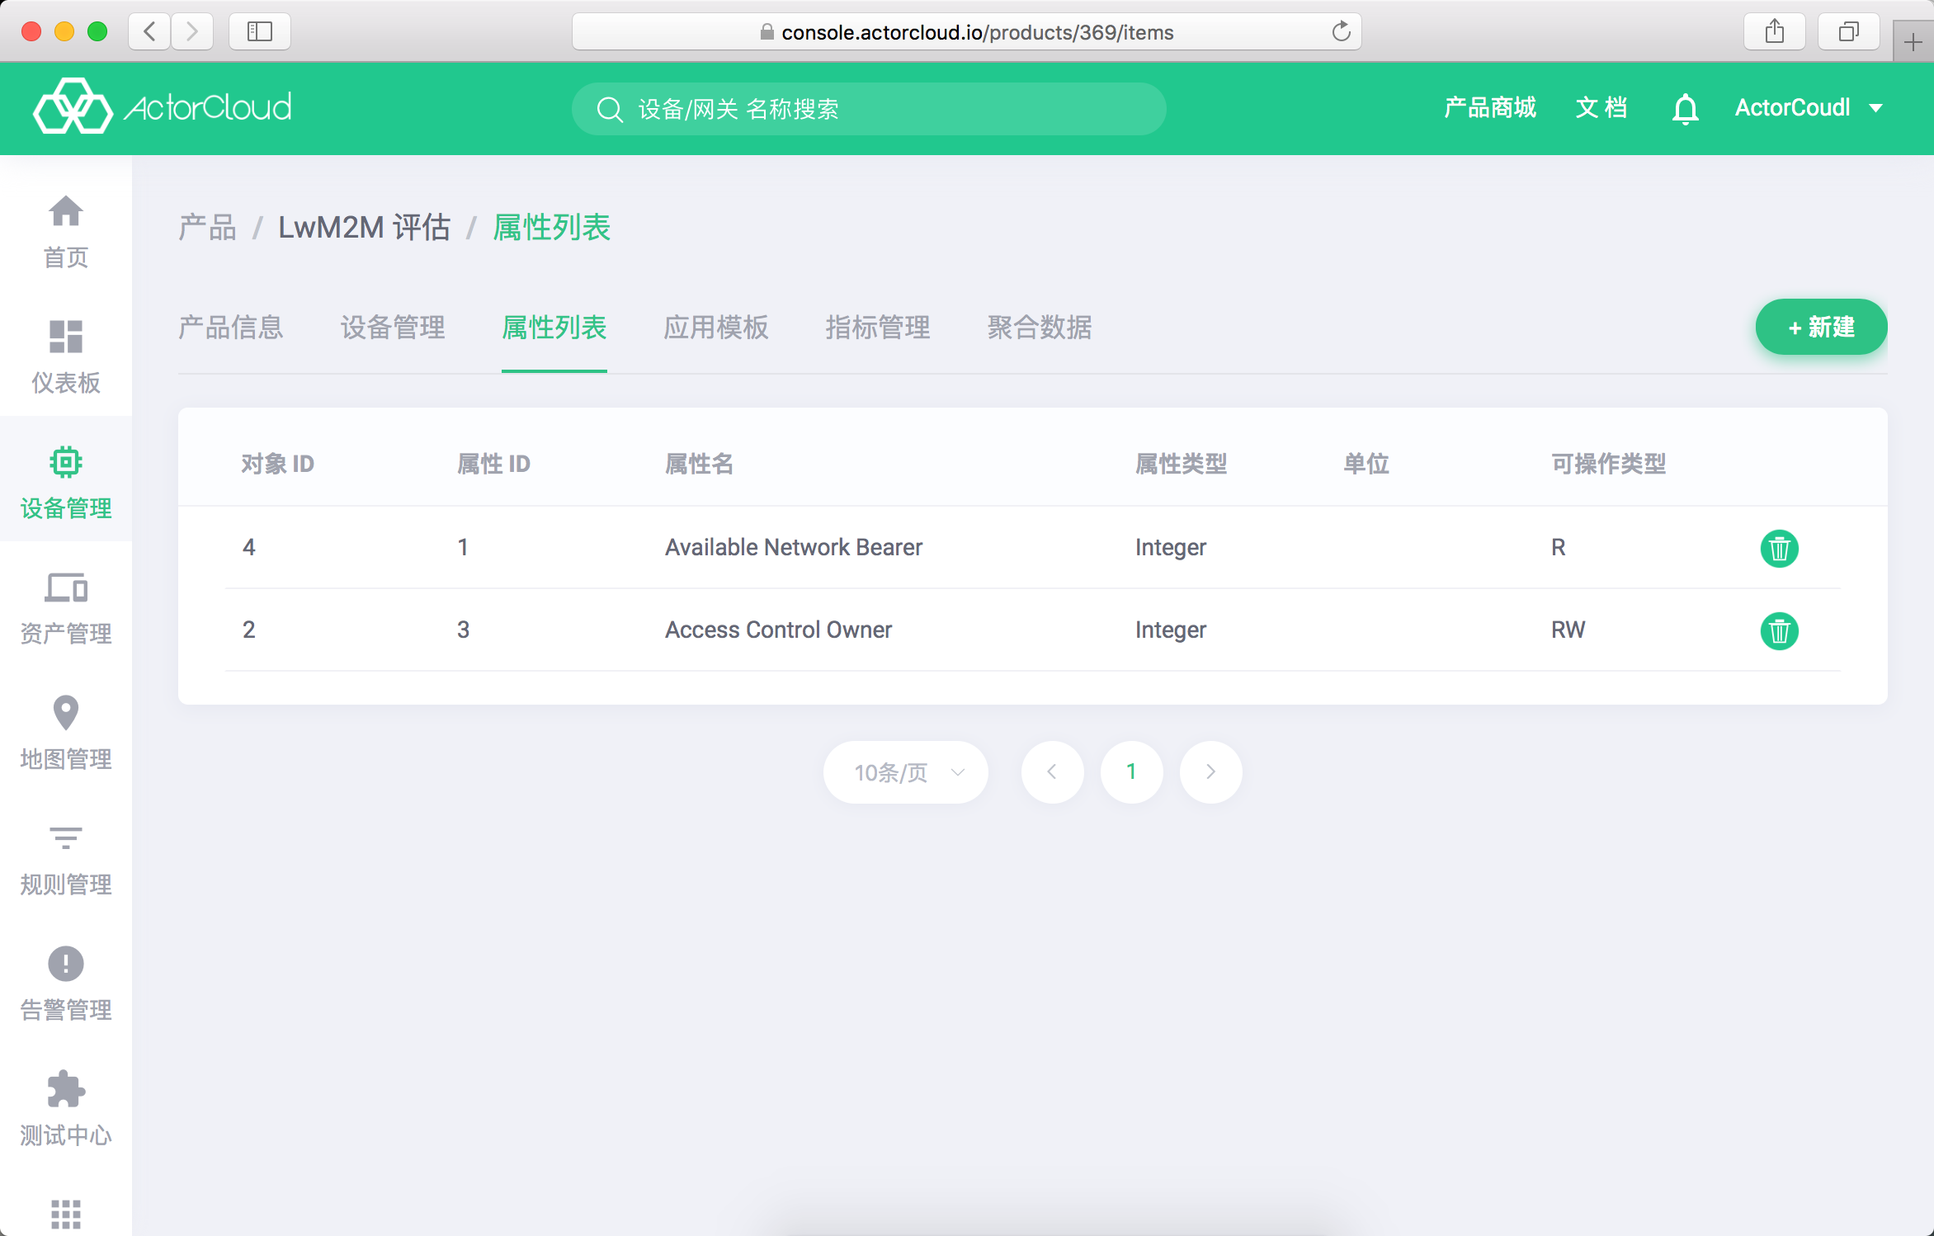Viewport: 1934px width, 1236px height.
Task: Switch to 产品信息 tab
Action: (x=231, y=328)
